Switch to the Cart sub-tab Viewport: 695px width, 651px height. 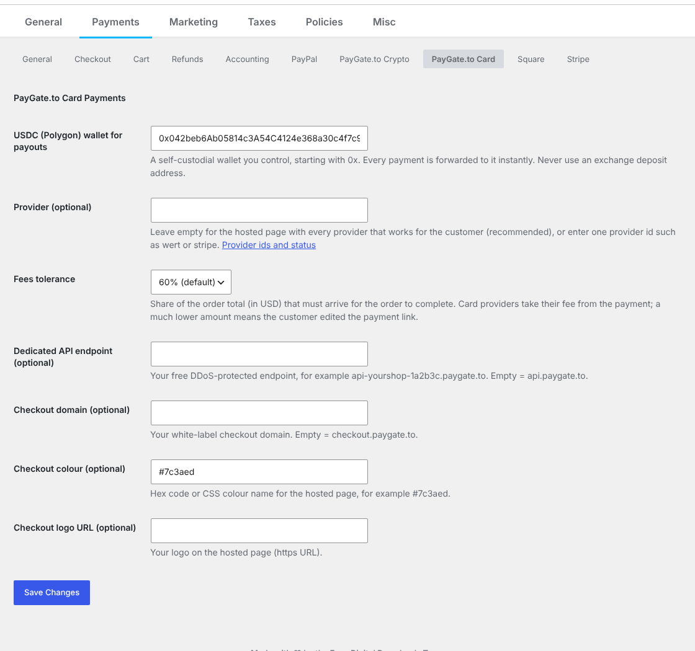[141, 59]
